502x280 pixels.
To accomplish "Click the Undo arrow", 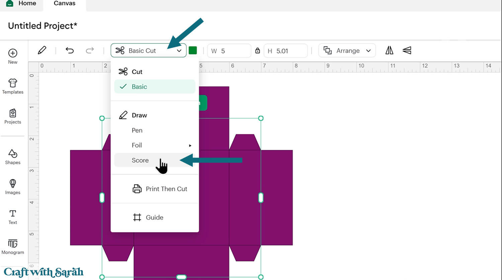I will (x=70, y=50).
